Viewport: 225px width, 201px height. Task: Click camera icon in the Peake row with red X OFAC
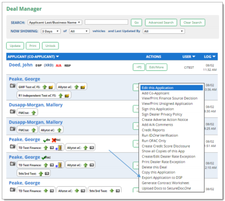point(13,146)
